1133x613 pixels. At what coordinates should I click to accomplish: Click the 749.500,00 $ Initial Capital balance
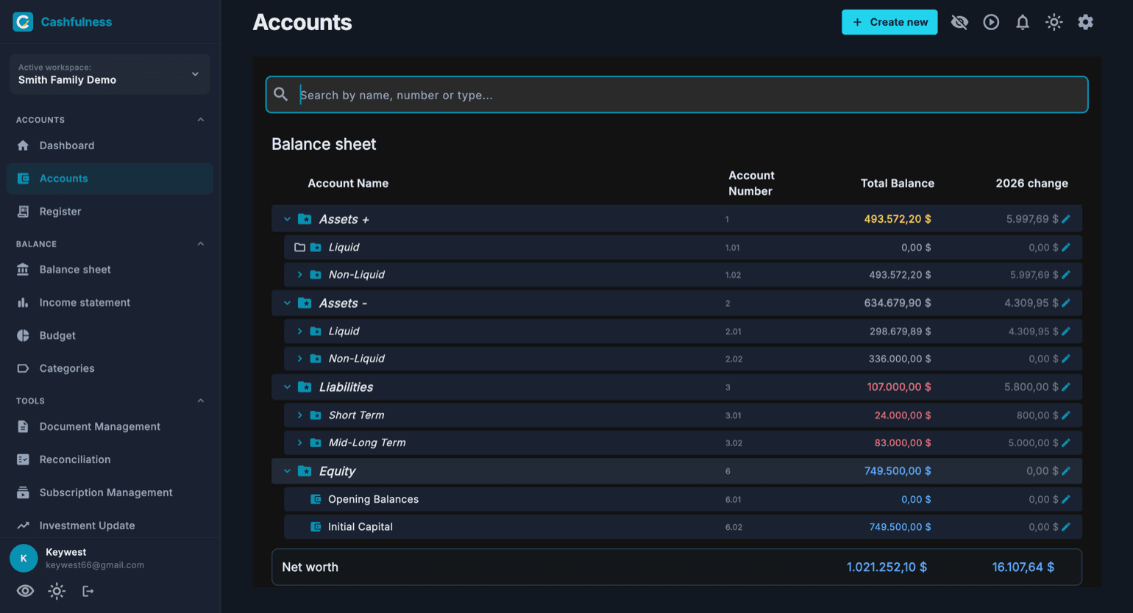point(900,527)
